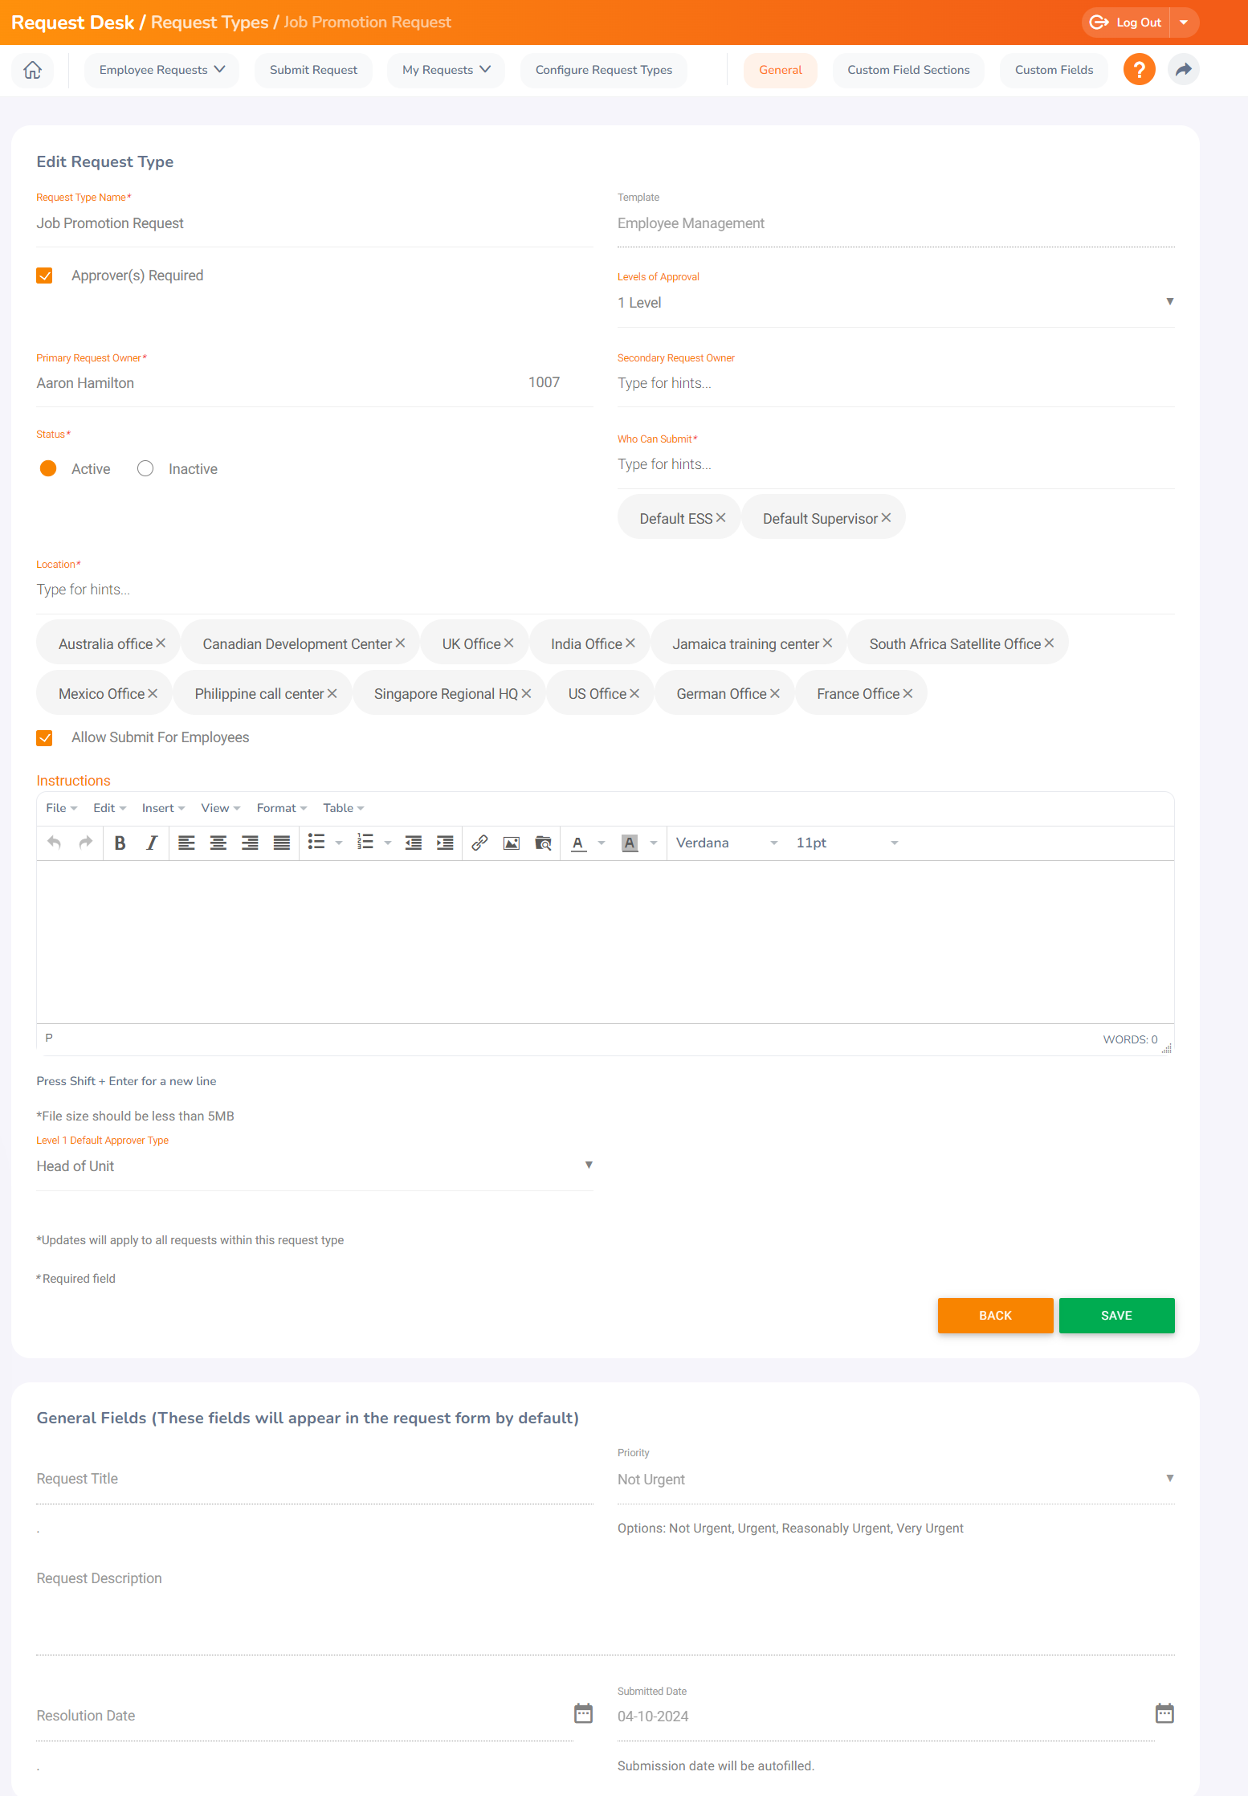
Task: Center align text in editor
Action: point(218,843)
